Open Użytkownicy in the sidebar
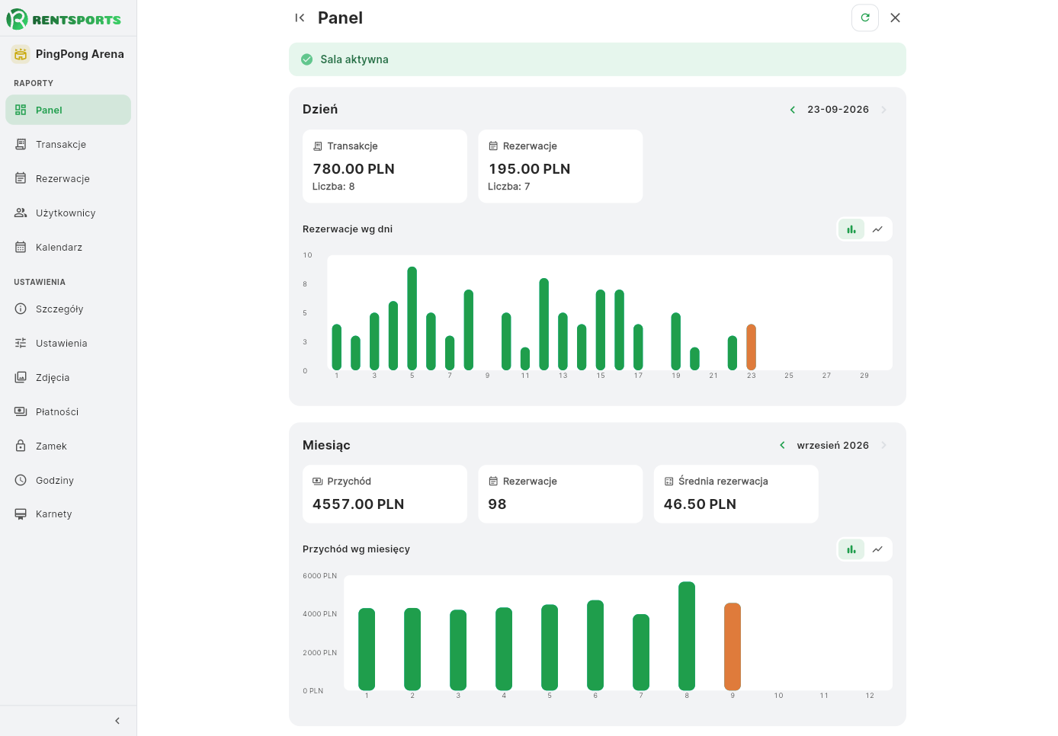Image resolution: width=1058 pixels, height=736 pixels. click(68, 213)
